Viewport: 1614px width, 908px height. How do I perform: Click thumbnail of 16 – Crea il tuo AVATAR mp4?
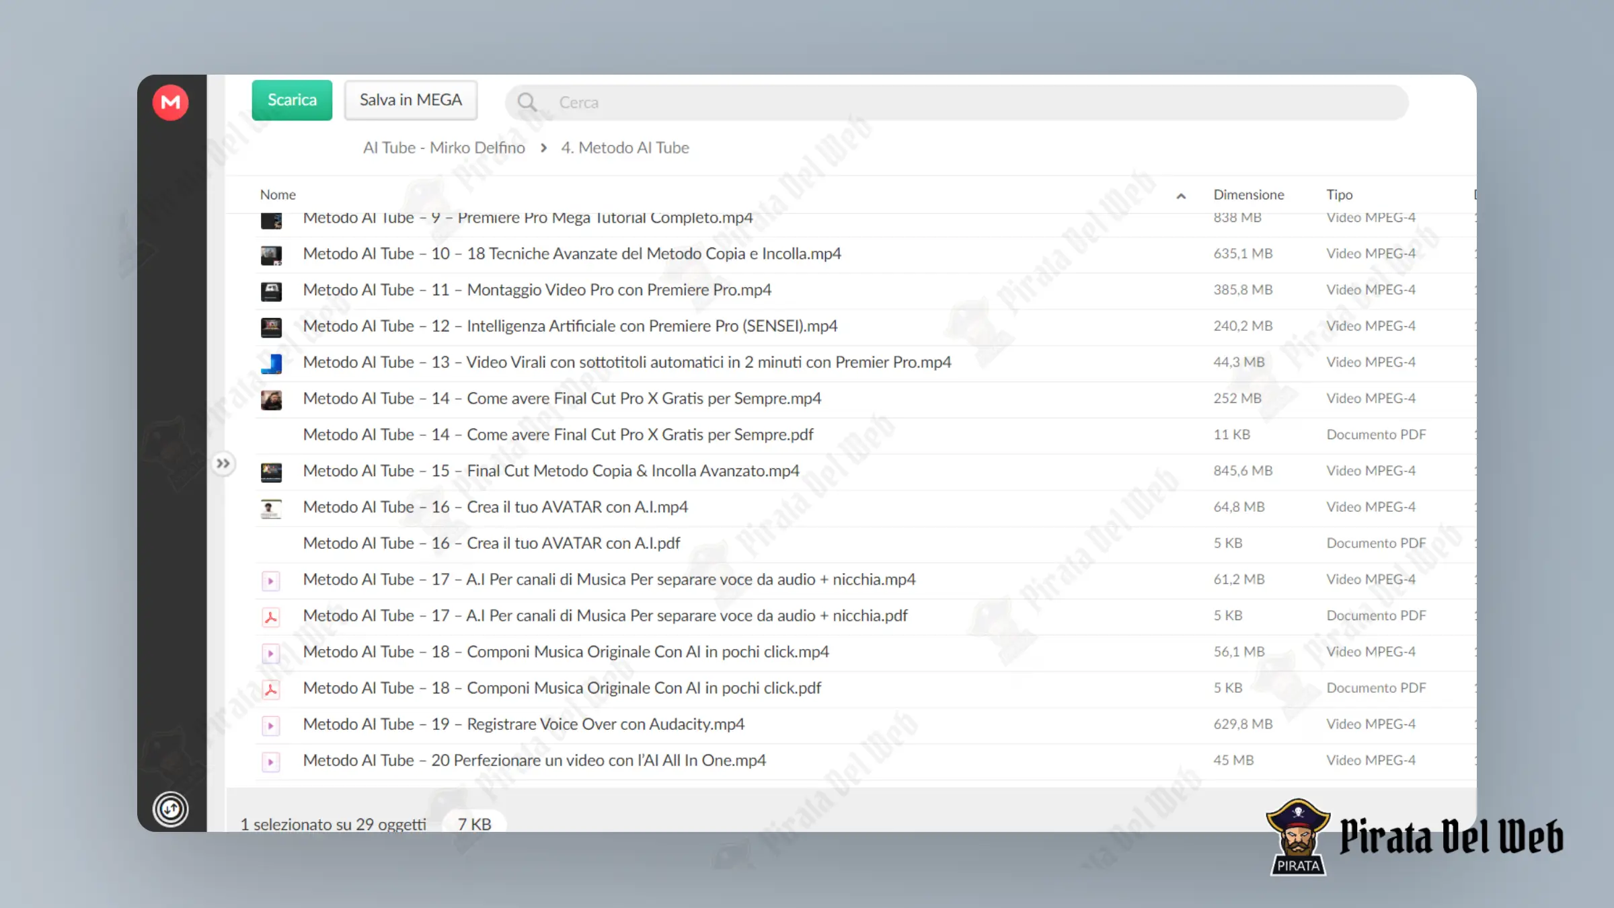271,508
